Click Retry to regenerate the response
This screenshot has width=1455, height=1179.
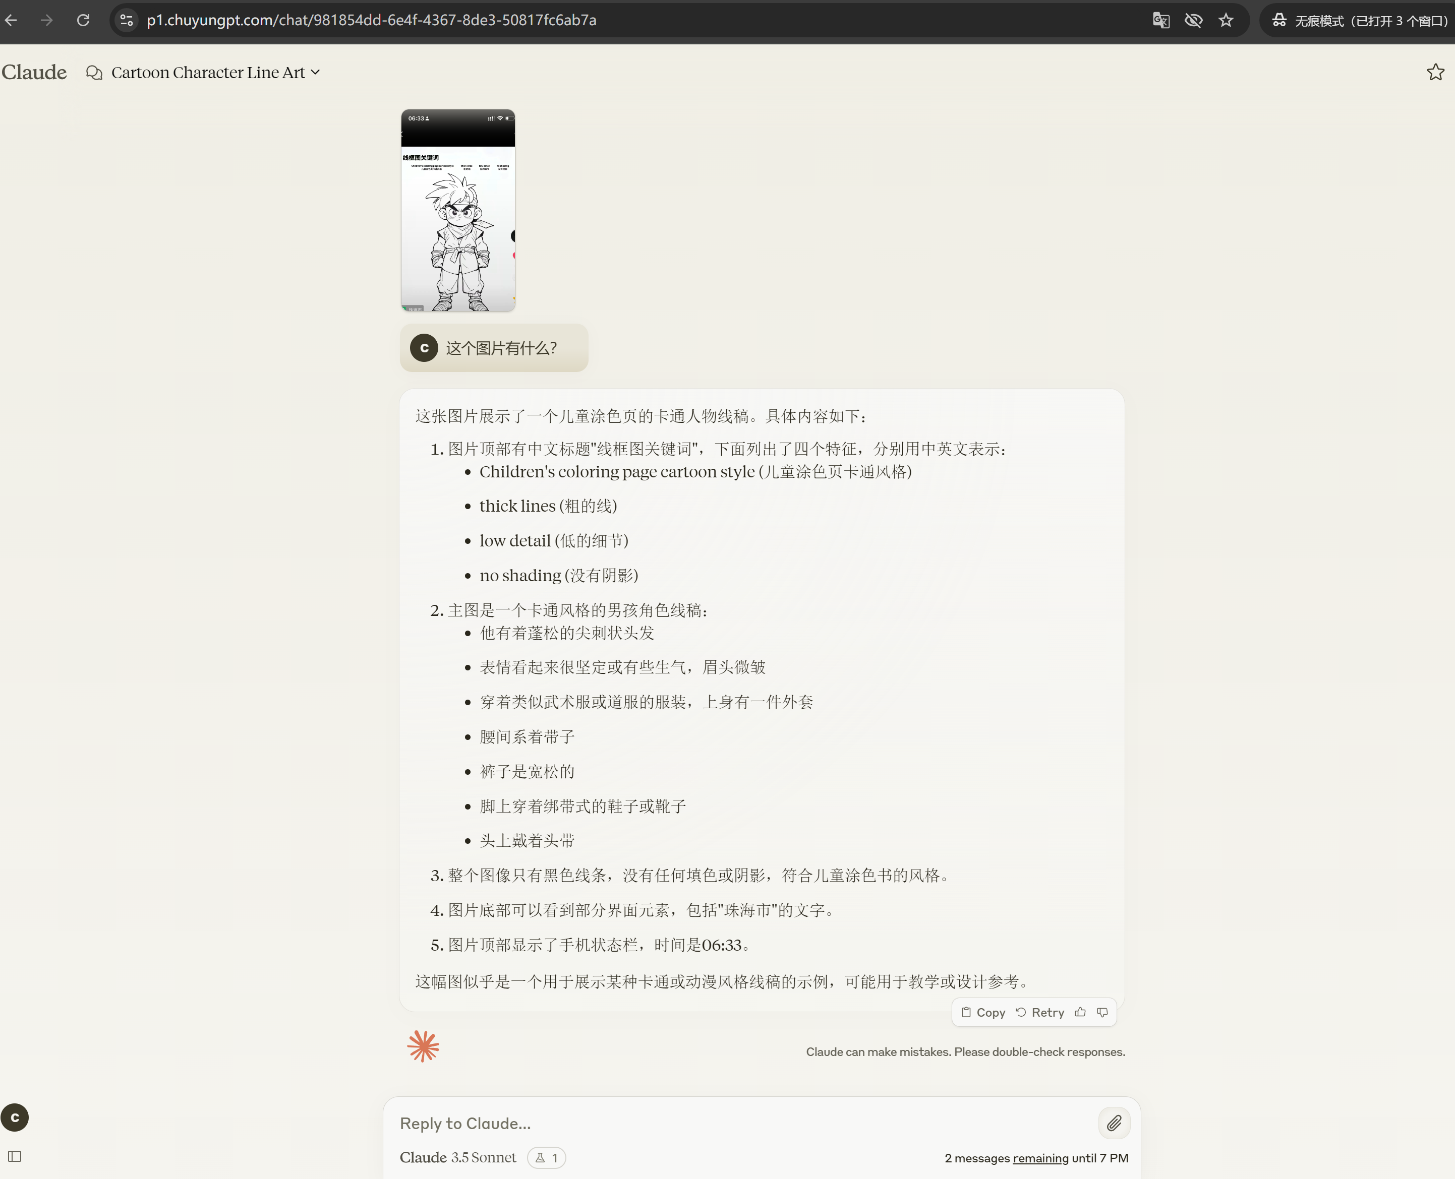[1040, 1013]
